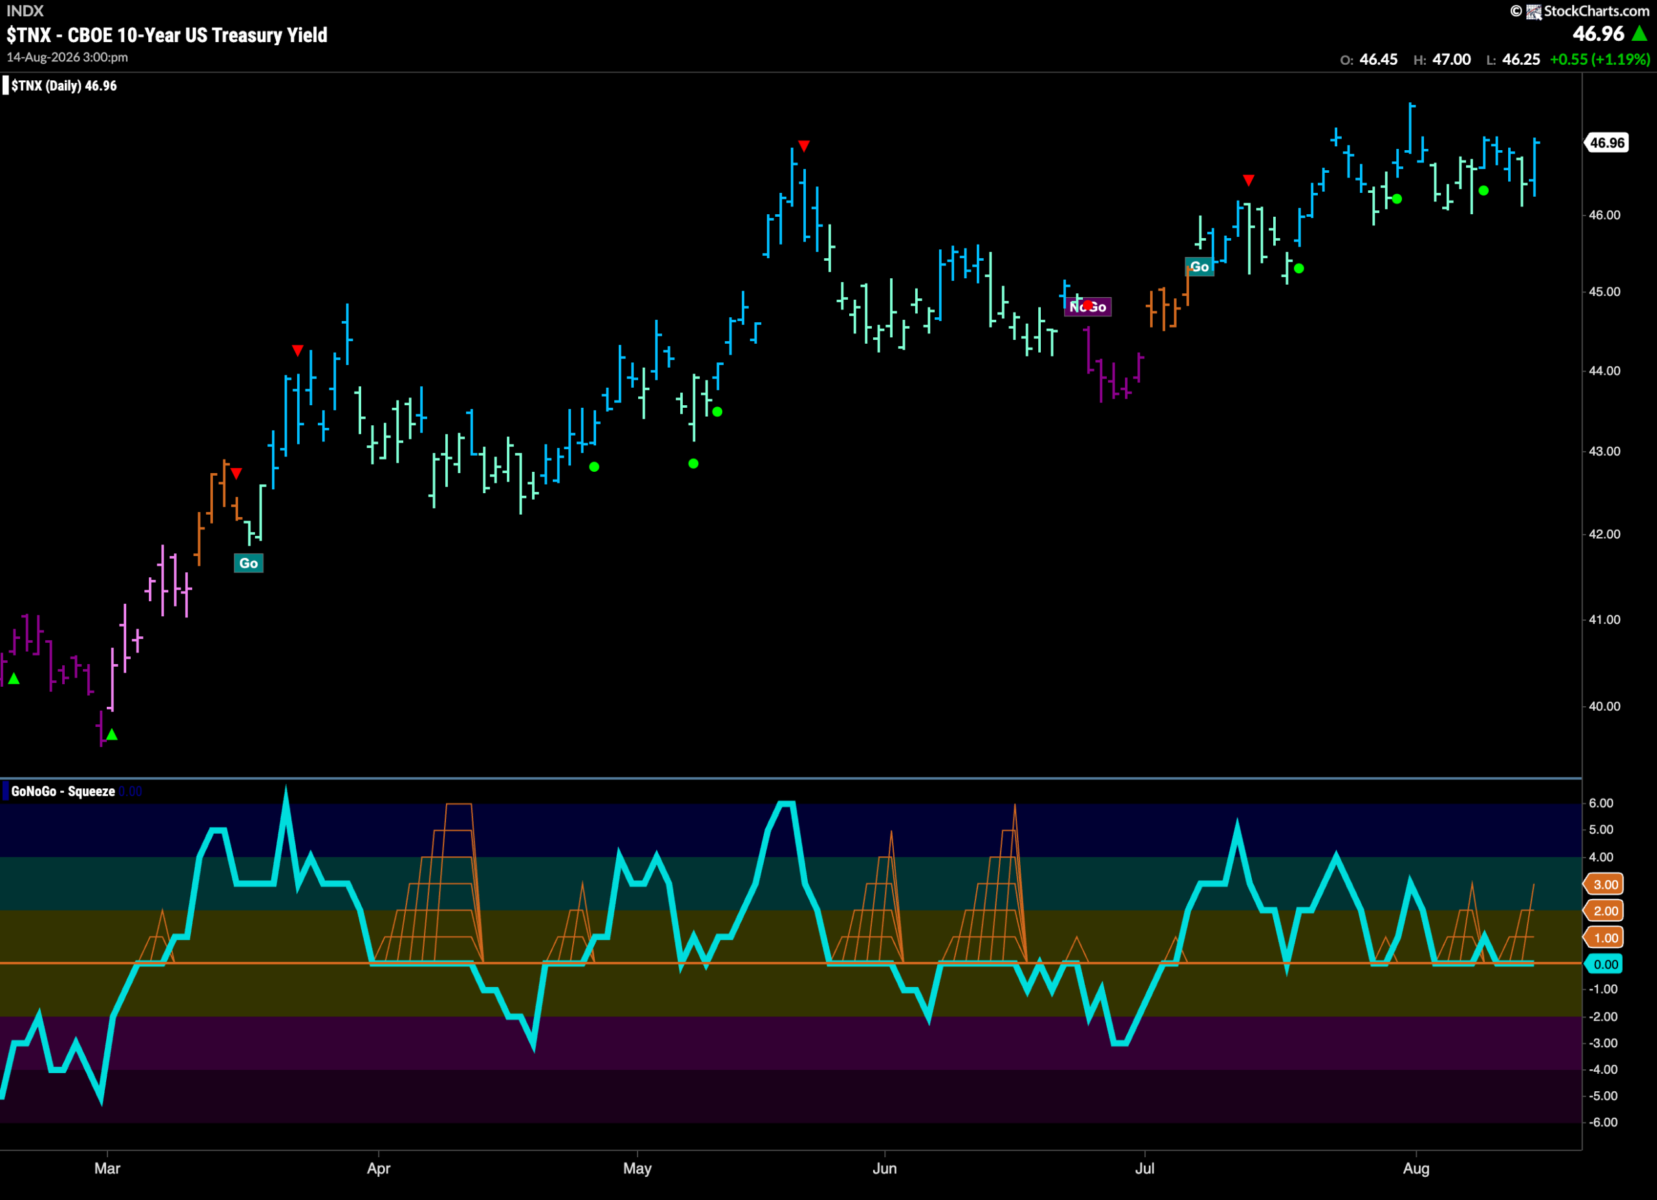Click the Jun label on the date axis
The width and height of the screenshot is (1657, 1200).
[884, 1168]
